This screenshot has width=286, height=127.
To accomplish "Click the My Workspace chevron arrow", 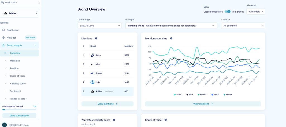I will 39,2.
